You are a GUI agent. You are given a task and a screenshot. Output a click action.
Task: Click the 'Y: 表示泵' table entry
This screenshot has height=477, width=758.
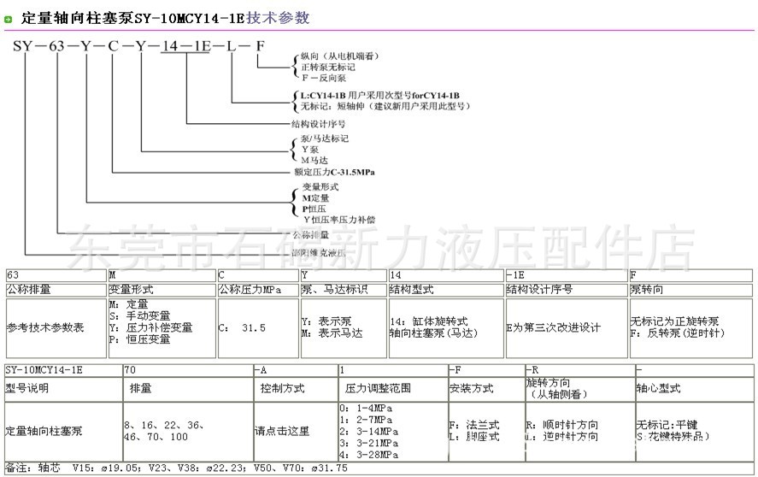coord(326,321)
